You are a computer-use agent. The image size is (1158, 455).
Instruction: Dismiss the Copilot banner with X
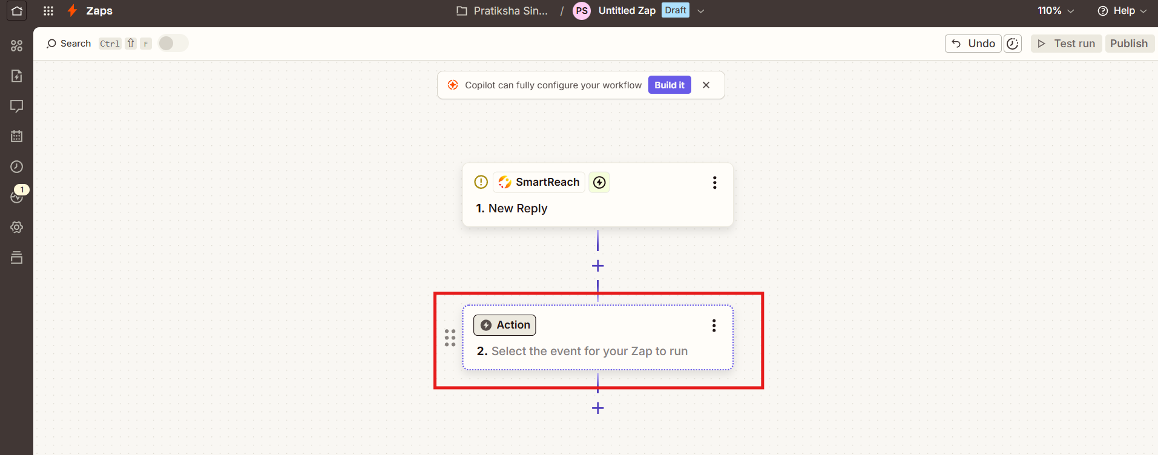[x=706, y=85]
